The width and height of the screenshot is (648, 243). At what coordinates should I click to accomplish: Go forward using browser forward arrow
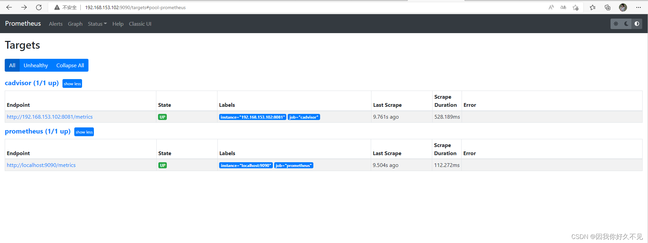[24, 7]
